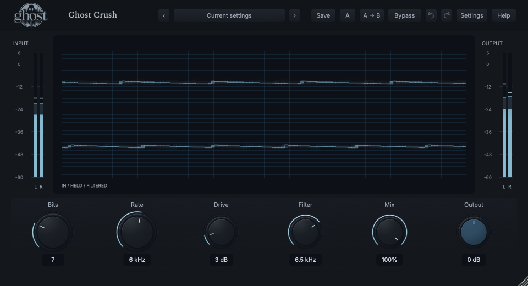Image resolution: width=528 pixels, height=286 pixels.
Task: Edit the Drive value field 3 dB
Action: point(221,260)
